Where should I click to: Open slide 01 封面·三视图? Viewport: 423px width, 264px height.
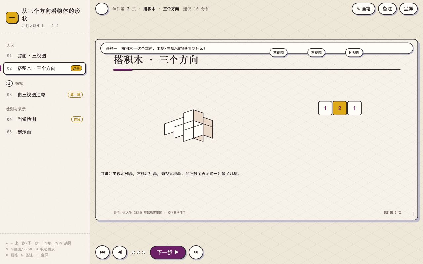[x=45, y=56]
